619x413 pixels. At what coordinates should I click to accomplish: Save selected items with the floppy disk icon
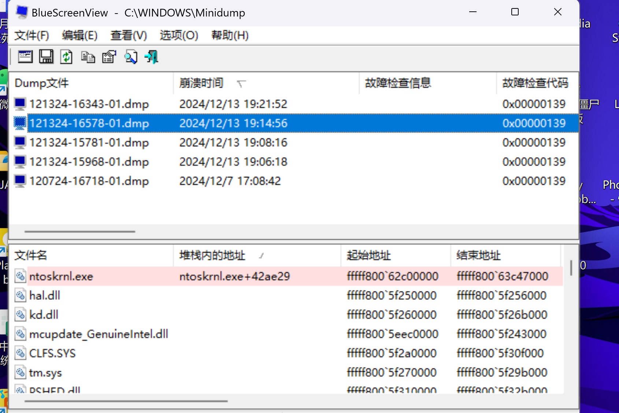46,57
